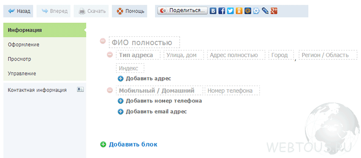The image size is (361, 158).
Task: Switch to the Оформление tab
Action: pyautogui.click(x=45, y=44)
